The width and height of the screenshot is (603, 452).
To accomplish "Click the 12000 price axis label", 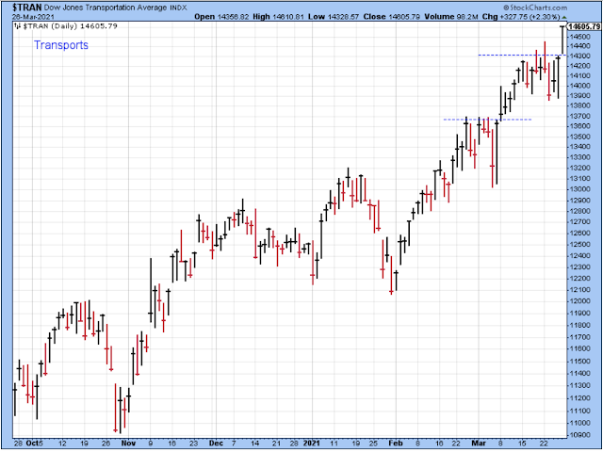I will tap(579, 301).
